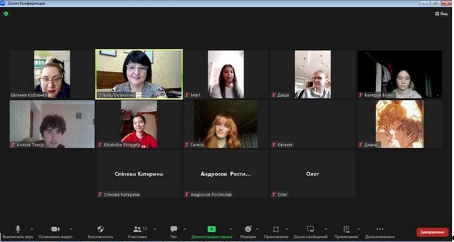Click muted mic icon beside Галета

click(187, 145)
